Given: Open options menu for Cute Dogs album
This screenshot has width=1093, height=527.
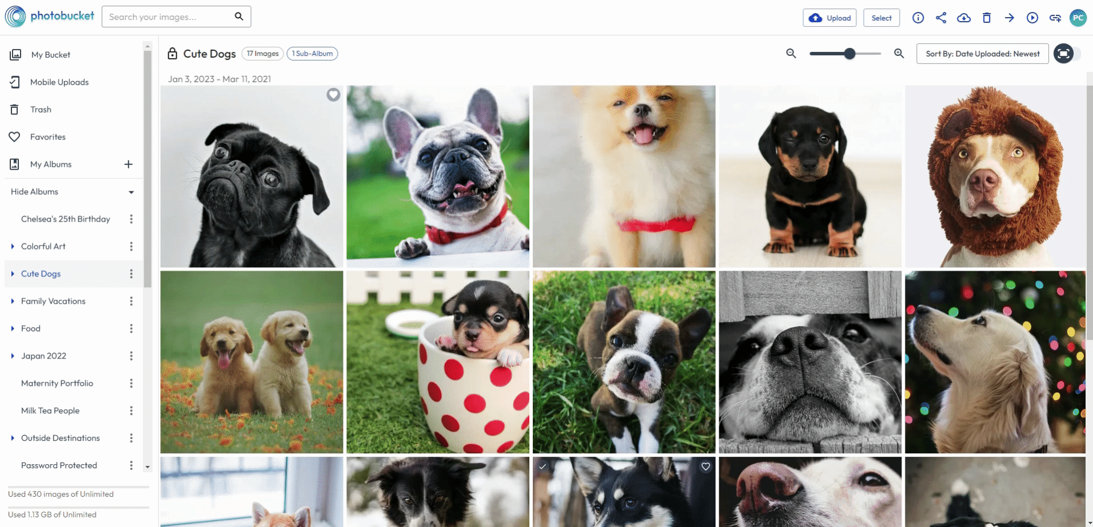Looking at the screenshot, I should pos(131,274).
